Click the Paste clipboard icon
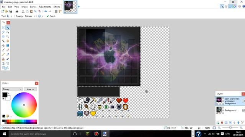Screen dimensions: 245x137 31,11
